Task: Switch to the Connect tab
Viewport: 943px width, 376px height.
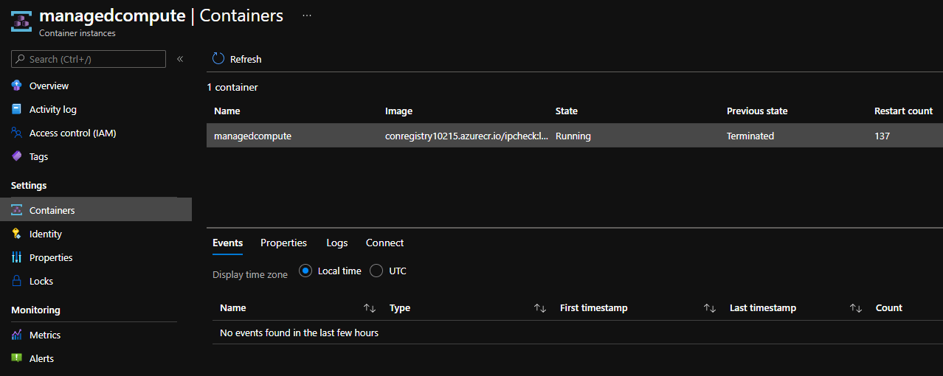Action: coord(384,243)
